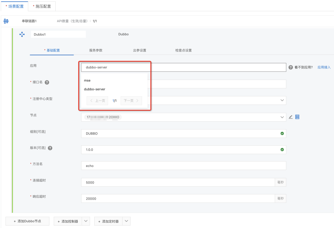Click the help icon next to 版本[可选]

(x=50, y=148)
